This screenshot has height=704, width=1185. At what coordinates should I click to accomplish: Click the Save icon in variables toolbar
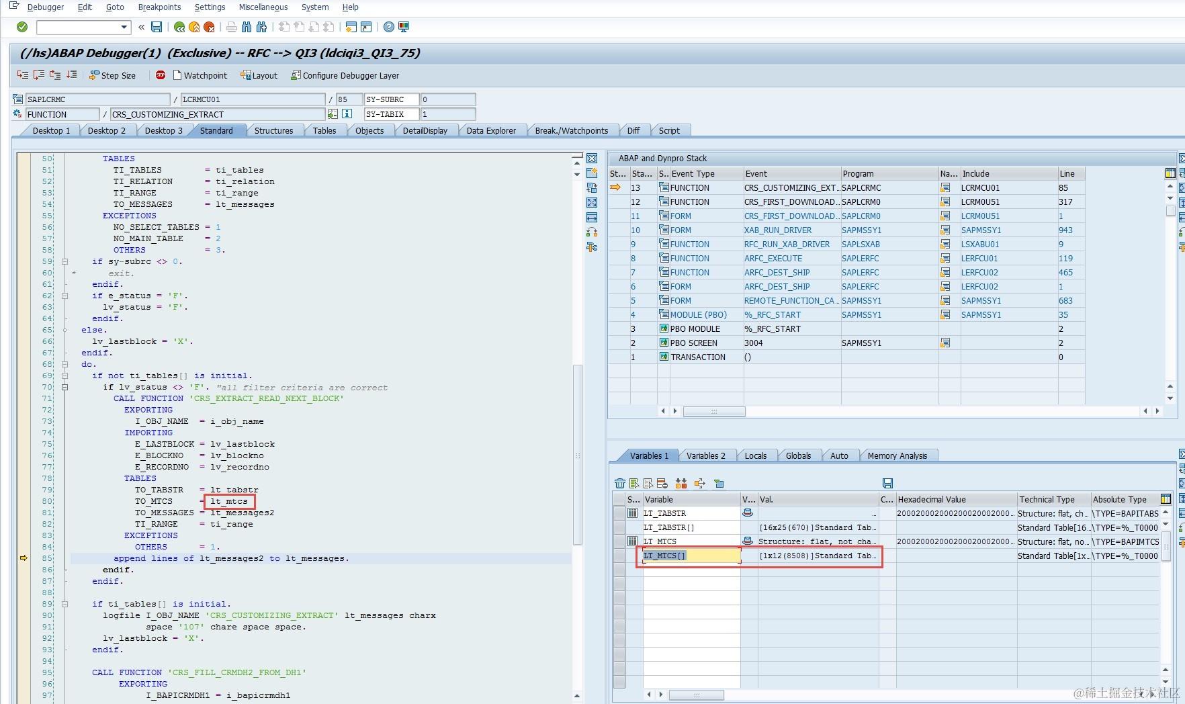click(x=887, y=484)
